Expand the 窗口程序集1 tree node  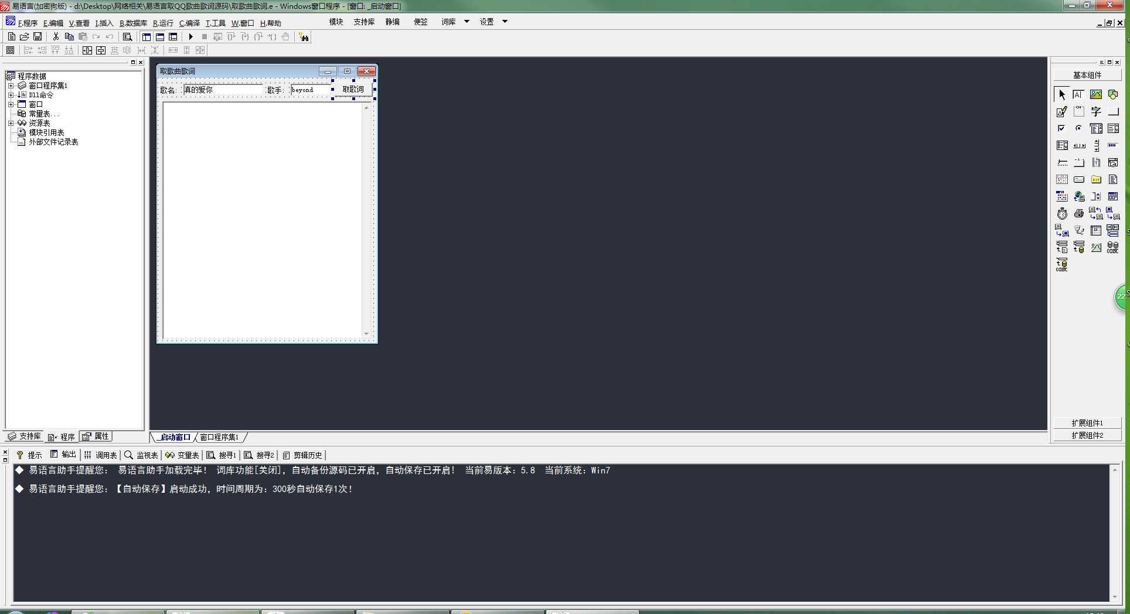click(x=11, y=86)
